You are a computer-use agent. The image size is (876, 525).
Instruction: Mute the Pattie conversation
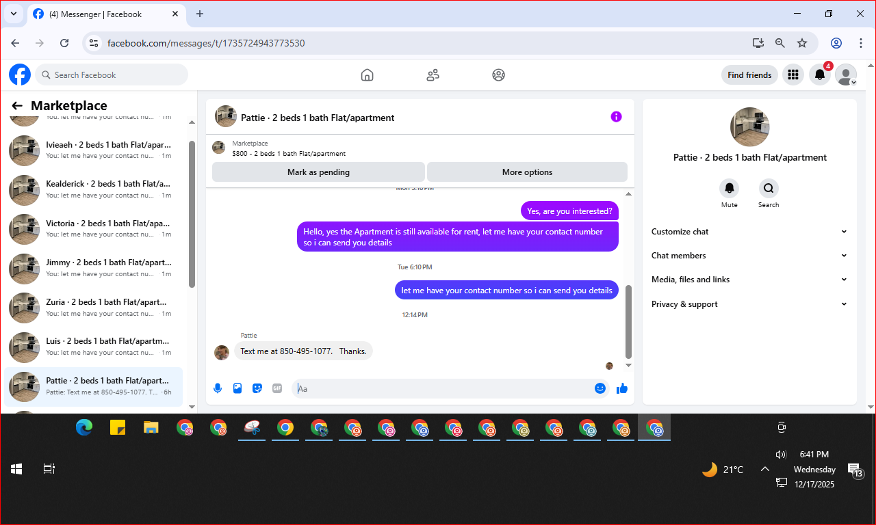point(730,188)
